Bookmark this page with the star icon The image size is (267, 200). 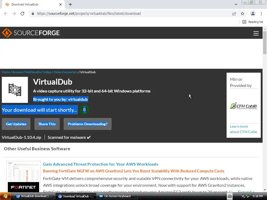tap(242, 14)
